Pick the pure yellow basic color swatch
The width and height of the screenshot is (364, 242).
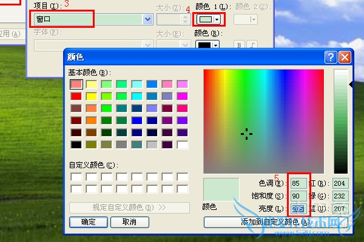pos(92,96)
